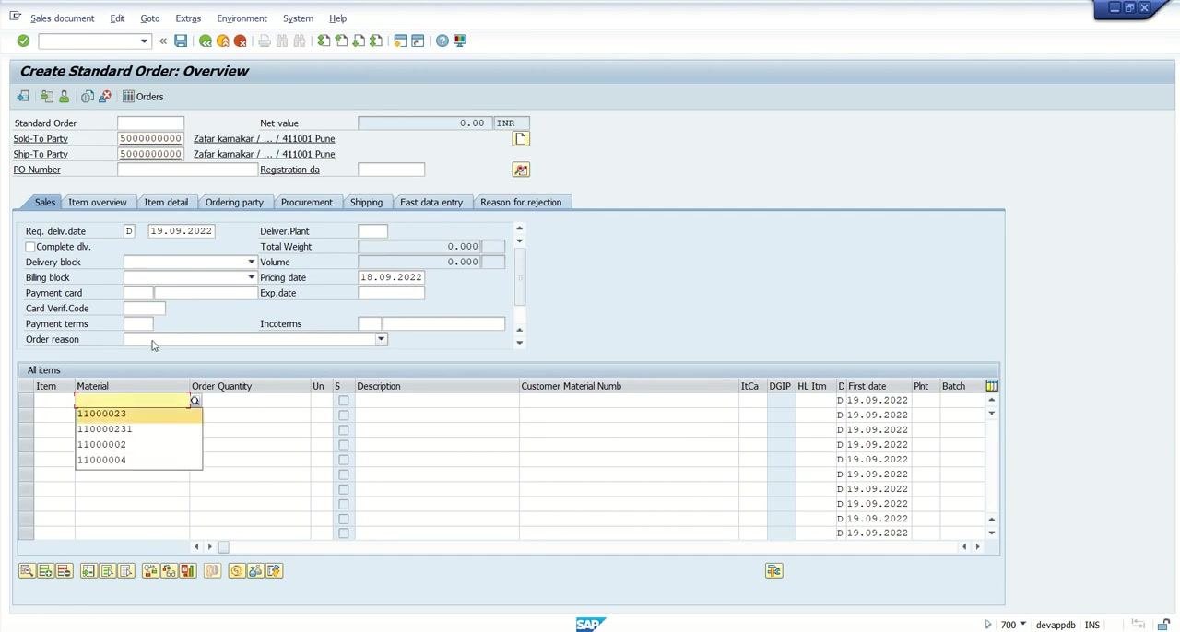This screenshot has width=1180, height=632.
Task: Click the Next page icon
Action: [359, 41]
